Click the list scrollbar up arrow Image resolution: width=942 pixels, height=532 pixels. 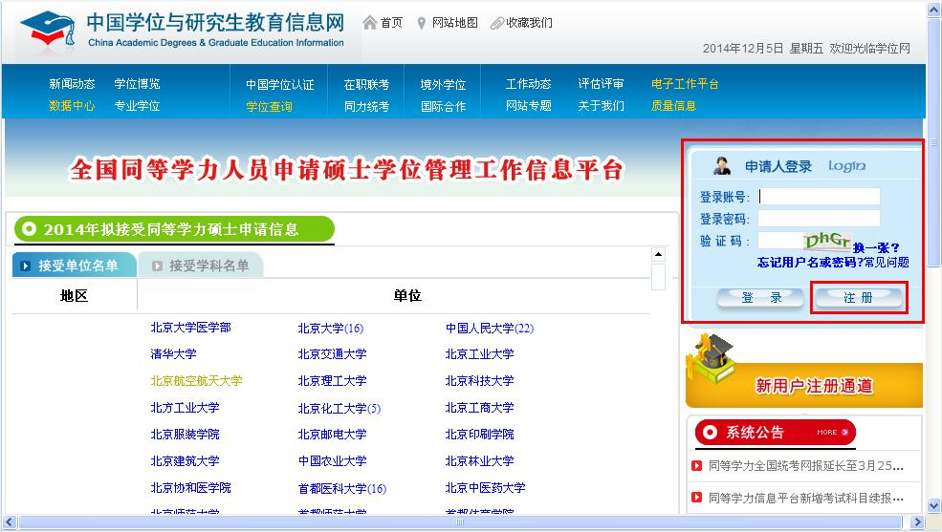(658, 255)
